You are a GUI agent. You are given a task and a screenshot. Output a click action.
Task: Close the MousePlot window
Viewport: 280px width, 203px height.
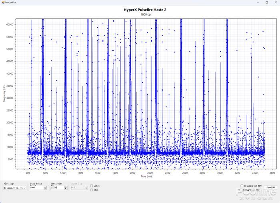point(276,2)
